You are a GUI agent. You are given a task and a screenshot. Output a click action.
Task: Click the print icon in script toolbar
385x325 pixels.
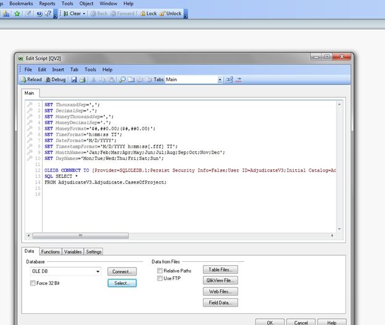coord(82,80)
